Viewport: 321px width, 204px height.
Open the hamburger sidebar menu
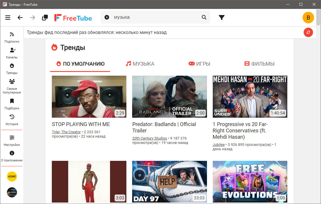coord(8,18)
